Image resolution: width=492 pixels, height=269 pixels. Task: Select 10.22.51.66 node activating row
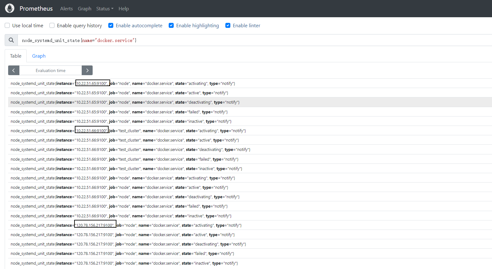pos(250,178)
